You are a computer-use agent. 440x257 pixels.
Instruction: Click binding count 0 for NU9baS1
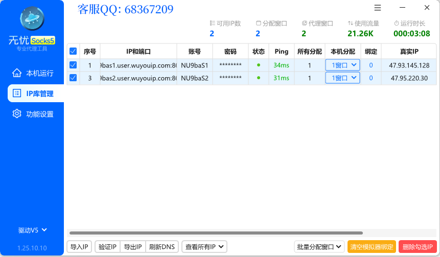(x=371, y=65)
